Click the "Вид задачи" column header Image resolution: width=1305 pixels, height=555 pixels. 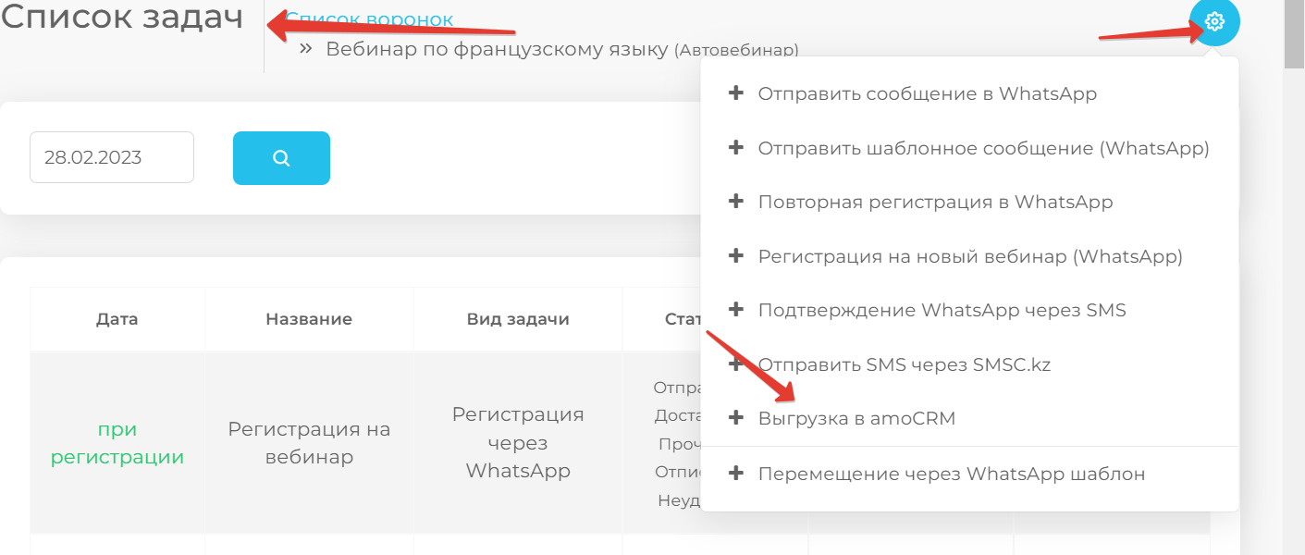point(517,319)
